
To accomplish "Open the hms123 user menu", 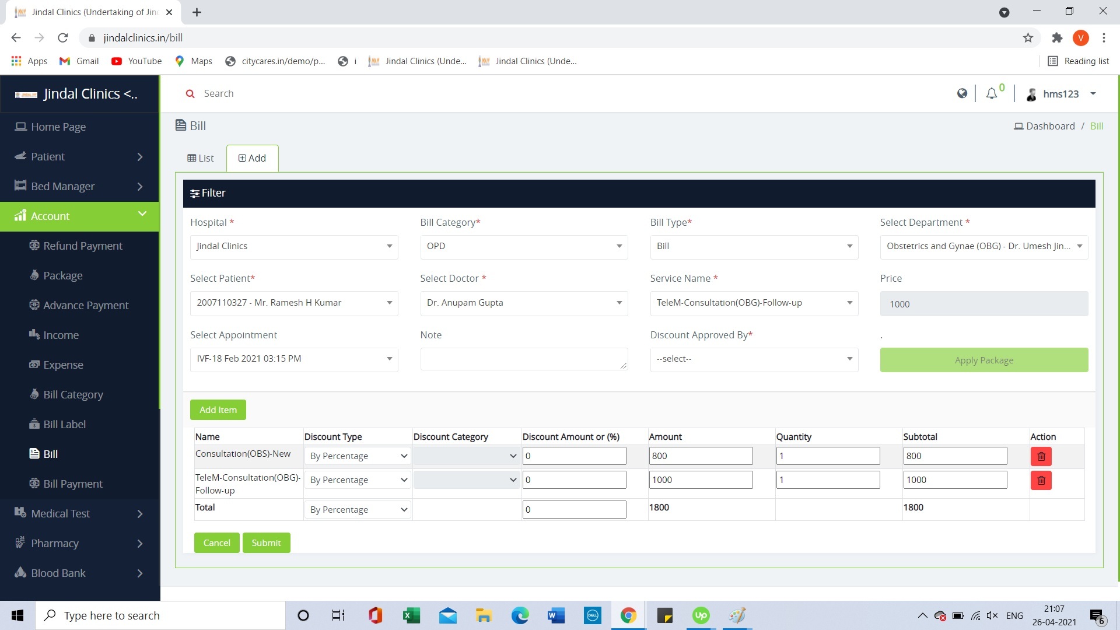I will [1062, 94].
